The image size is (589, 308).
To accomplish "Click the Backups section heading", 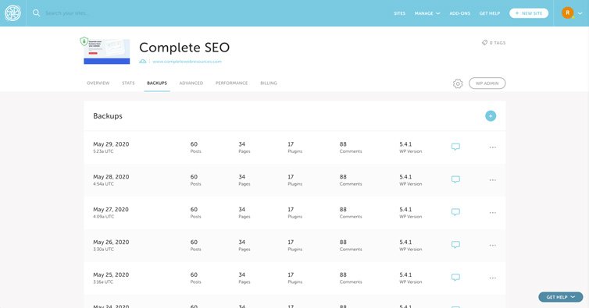I will pyautogui.click(x=108, y=116).
